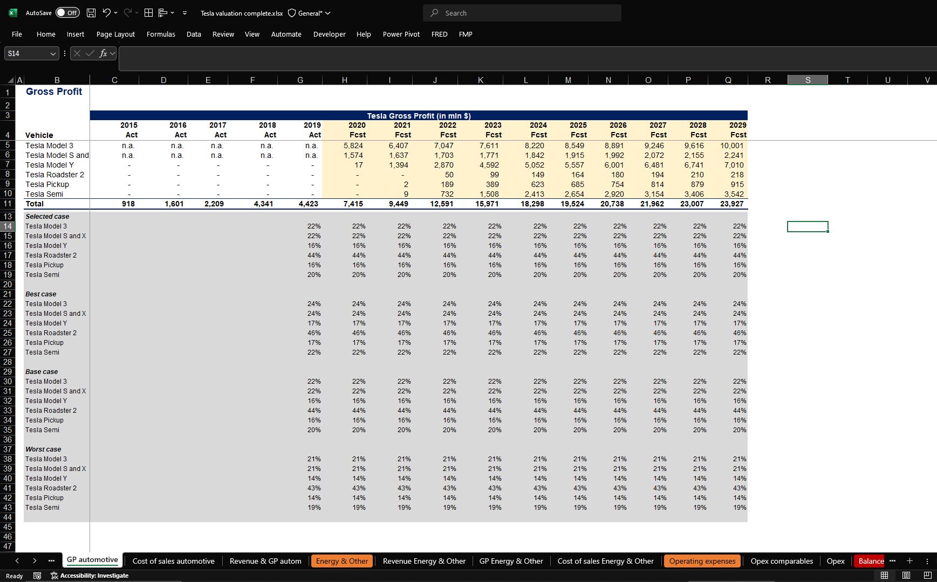Undo the last action
Viewport: 937px width, 582px height.
[x=106, y=13]
